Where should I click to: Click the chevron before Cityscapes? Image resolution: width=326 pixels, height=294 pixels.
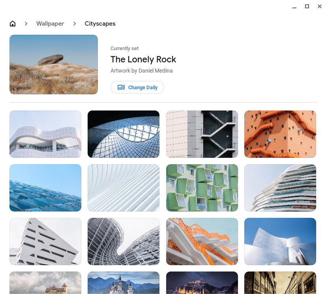click(75, 24)
